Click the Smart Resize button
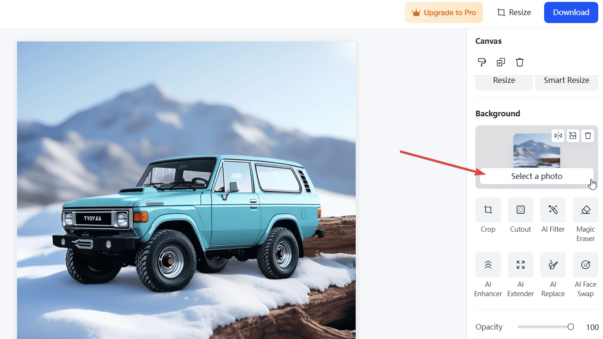Screen dimensions: 603x339 pos(566,81)
